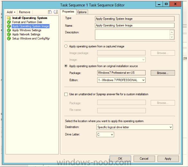Click the green check beside Apply Operating System Image
This screenshot has height=167, width=188.
point(9,26)
